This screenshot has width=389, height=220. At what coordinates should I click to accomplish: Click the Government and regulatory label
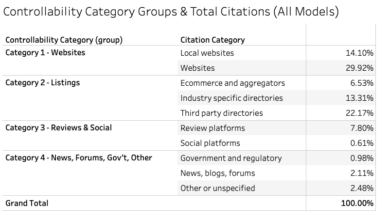click(231, 158)
